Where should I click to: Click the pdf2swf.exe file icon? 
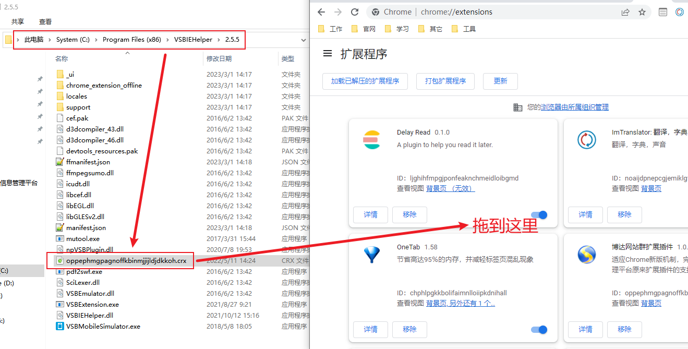coord(60,272)
